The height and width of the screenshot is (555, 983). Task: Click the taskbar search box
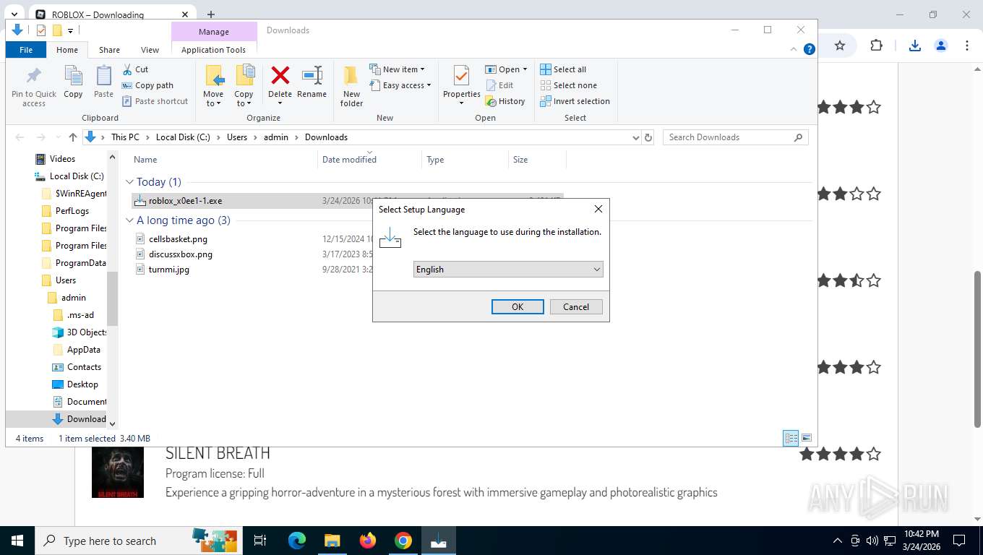(x=139, y=541)
